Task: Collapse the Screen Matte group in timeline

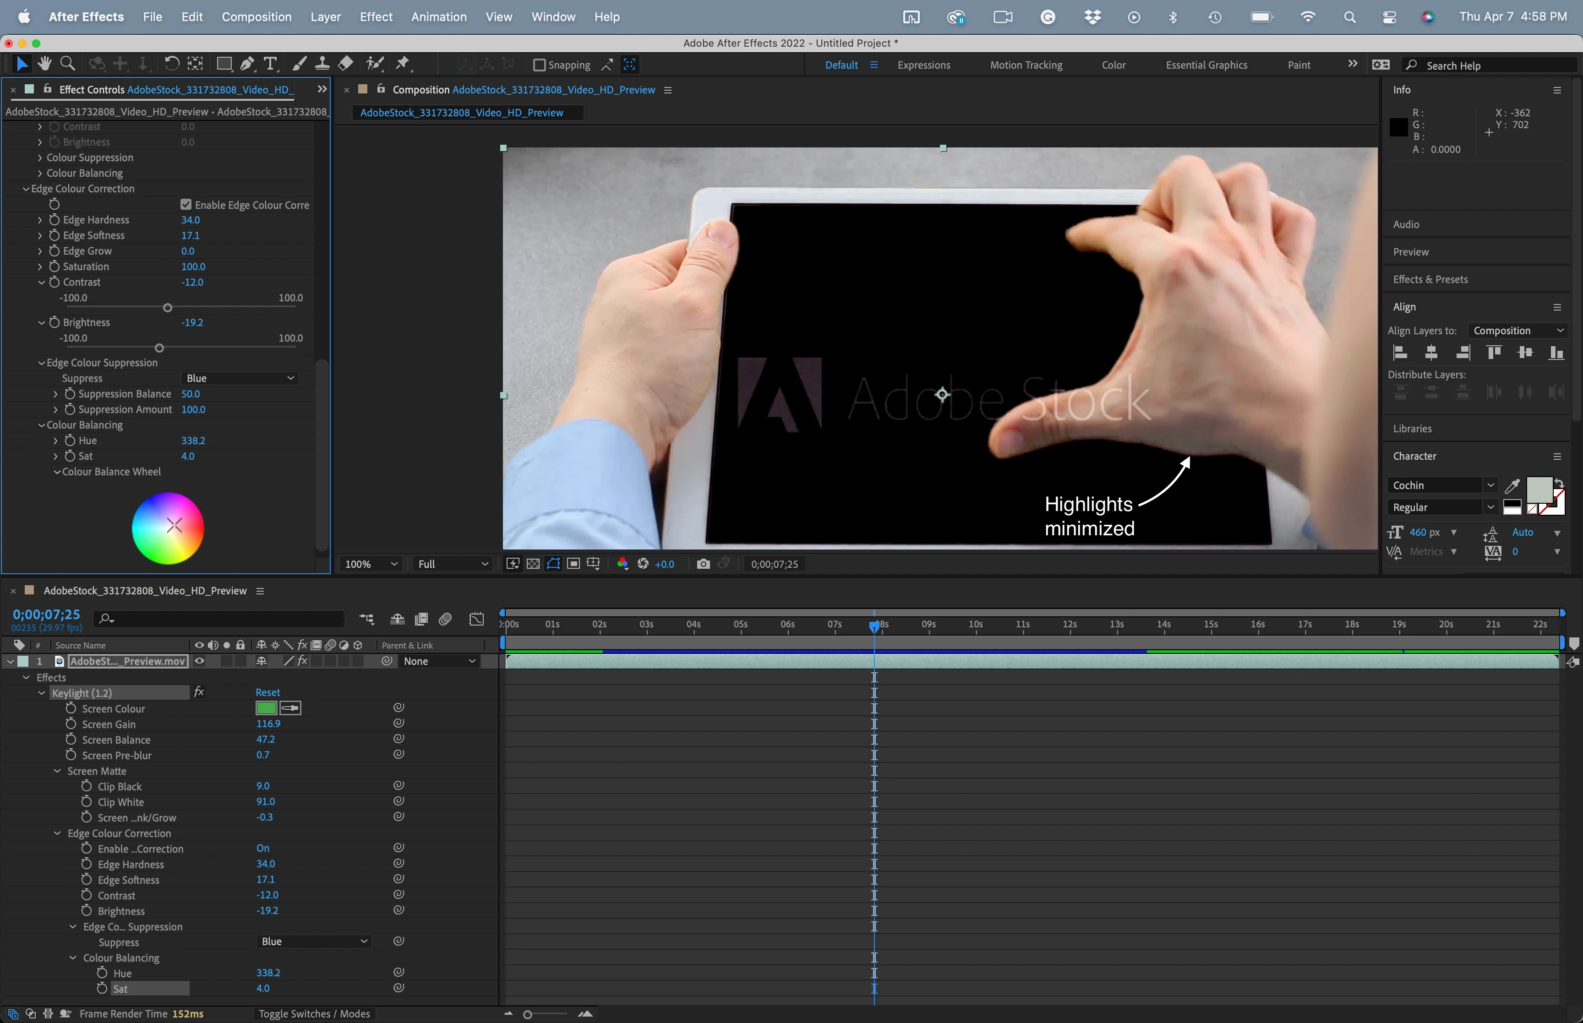Action: point(57,771)
